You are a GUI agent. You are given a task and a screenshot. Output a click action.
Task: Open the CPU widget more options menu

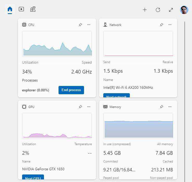(89, 25)
